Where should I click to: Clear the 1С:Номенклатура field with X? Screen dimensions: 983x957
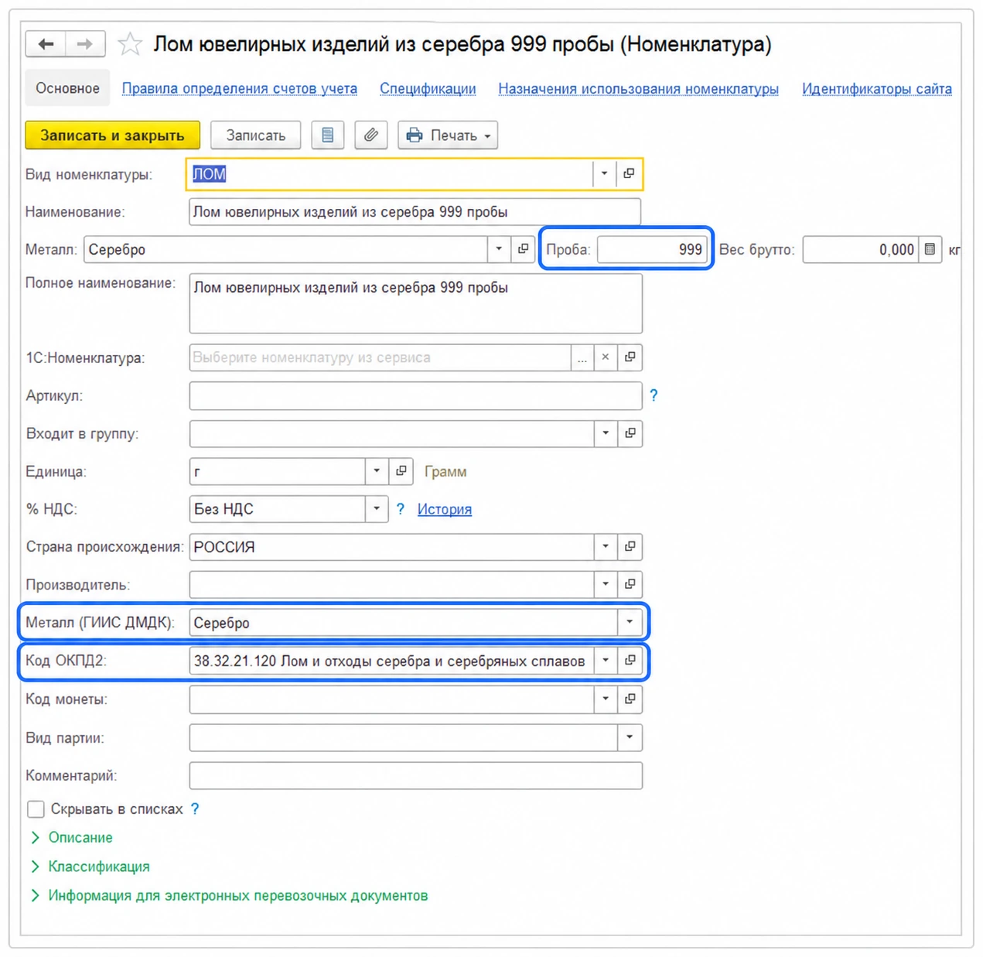[606, 357]
